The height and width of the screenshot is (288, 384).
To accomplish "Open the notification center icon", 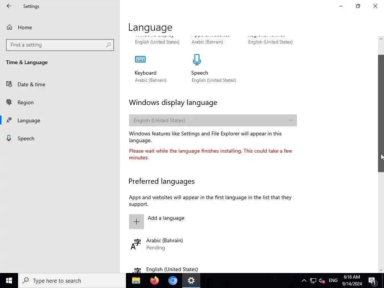I will click(372, 280).
